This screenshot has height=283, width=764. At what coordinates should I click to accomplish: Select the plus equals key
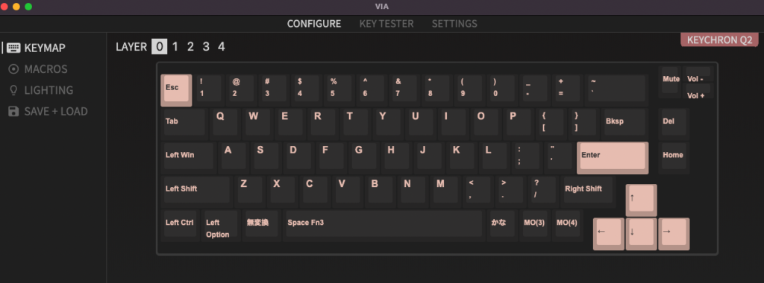[567, 90]
